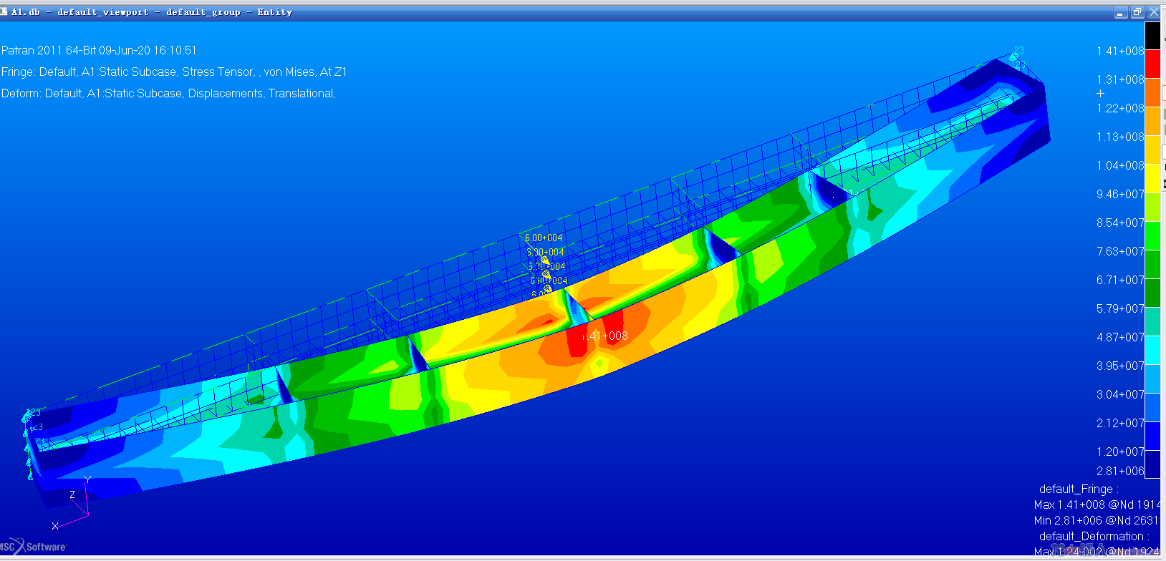This screenshot has width=1166, height=561.
Task: Select the legend value 5.79+007
Action: (1120, 308)
